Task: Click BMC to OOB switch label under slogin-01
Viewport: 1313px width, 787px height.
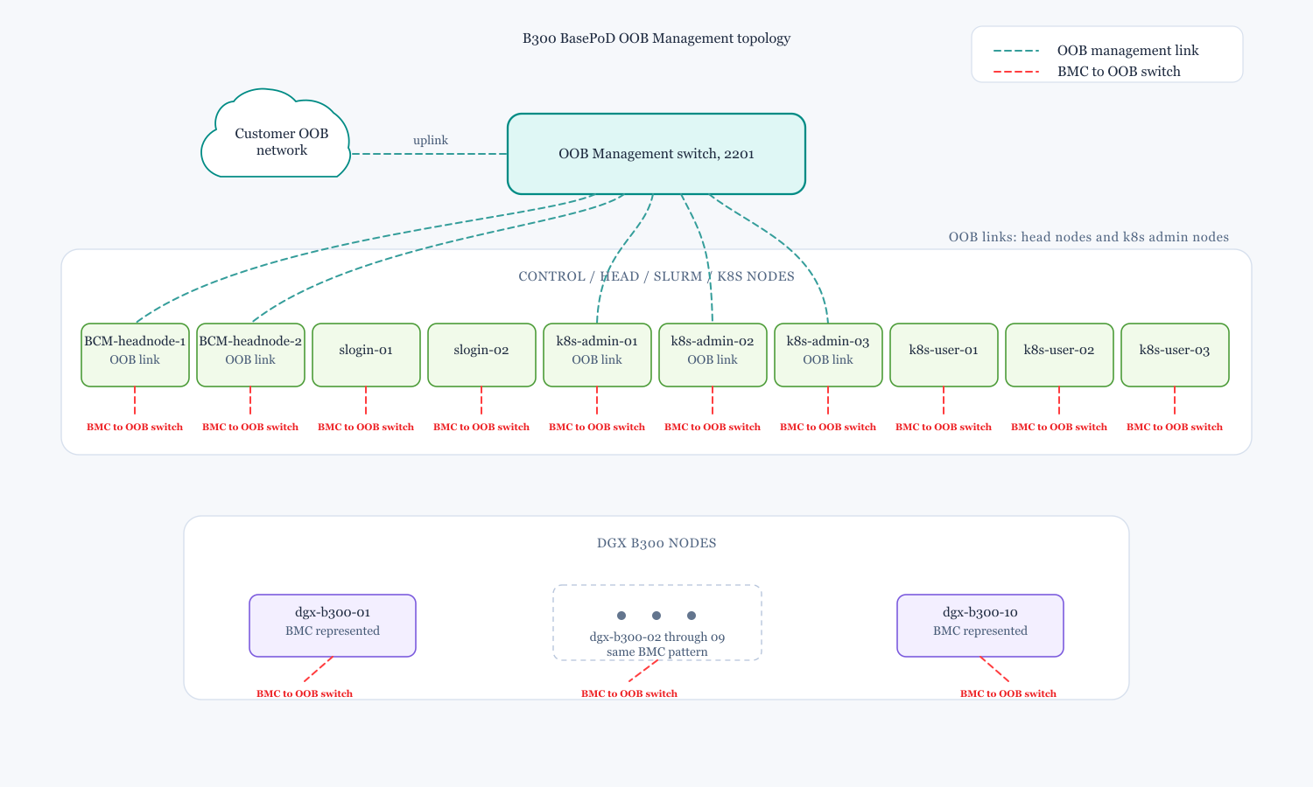Action: (x=366, y=427)
